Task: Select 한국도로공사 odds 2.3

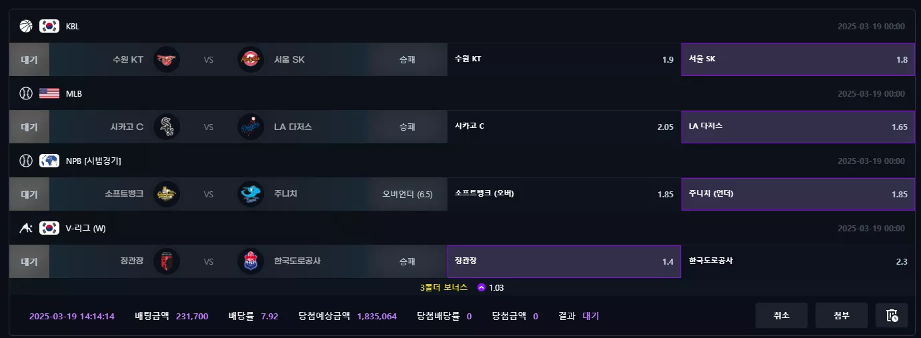Action: pos(798,261)
